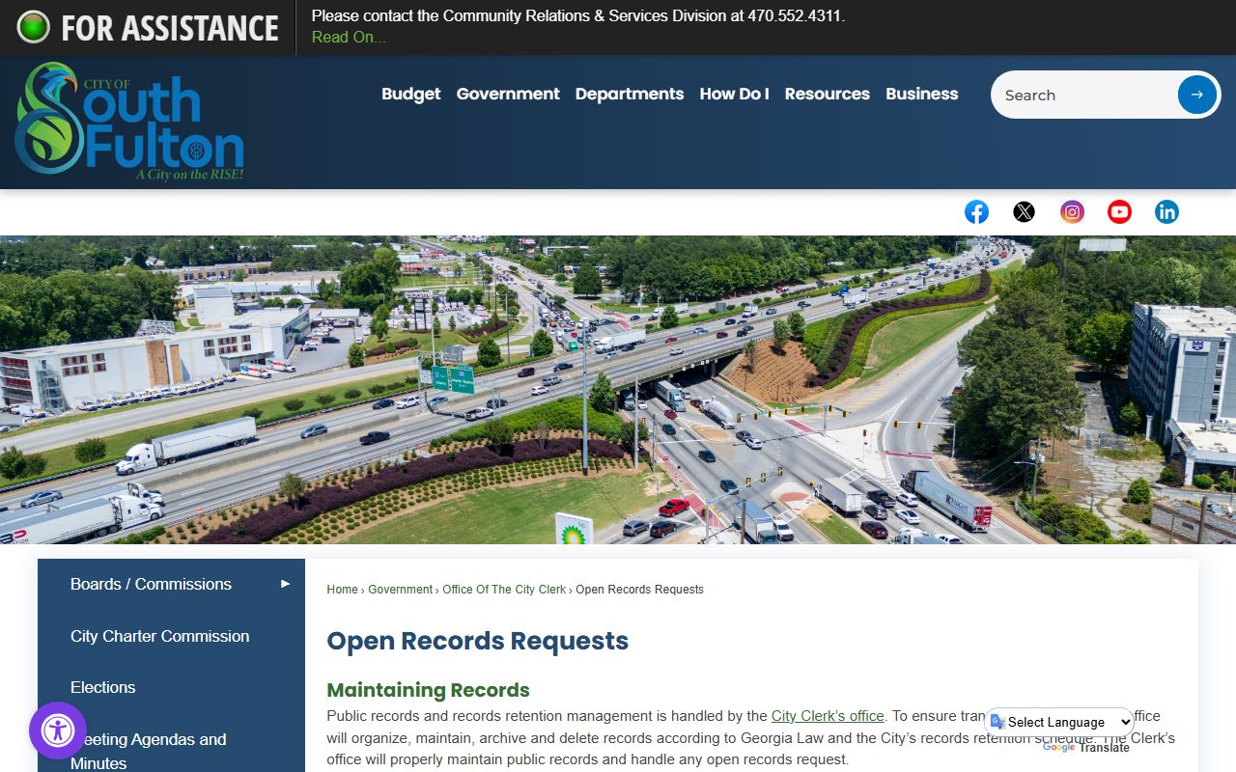The height and width of the screenshot is (772, 1236).
Task: Open Meeting Agendas and Minutes sidebar item
Action: 149,751
